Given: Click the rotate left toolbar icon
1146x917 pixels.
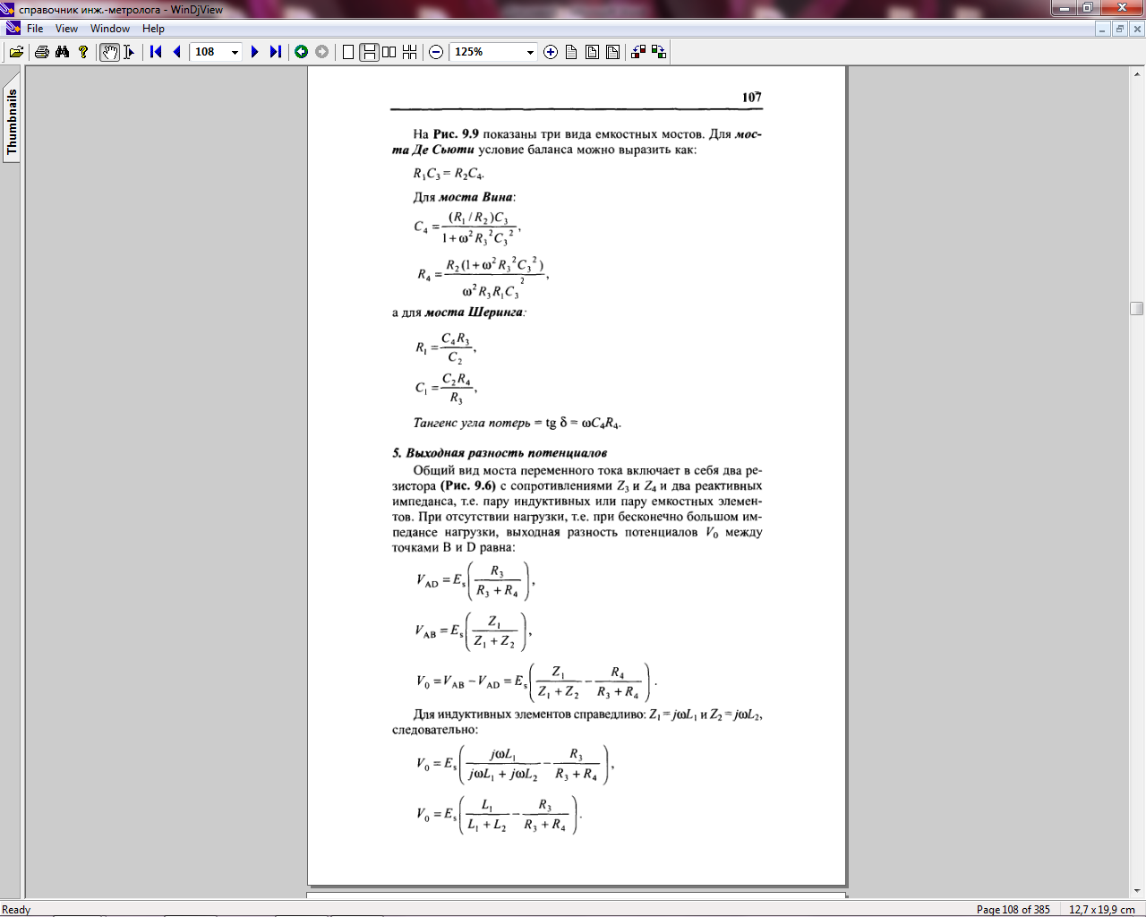Looking at the screenshot, I should (x=638, y=52).
